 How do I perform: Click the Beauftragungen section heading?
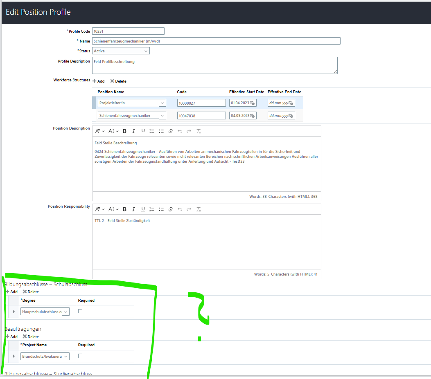(23, 329)
